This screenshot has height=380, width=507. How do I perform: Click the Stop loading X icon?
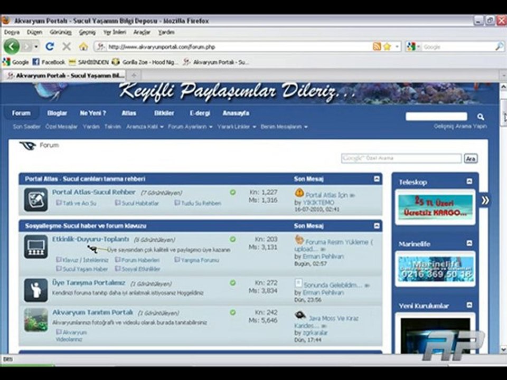(67, 47)
